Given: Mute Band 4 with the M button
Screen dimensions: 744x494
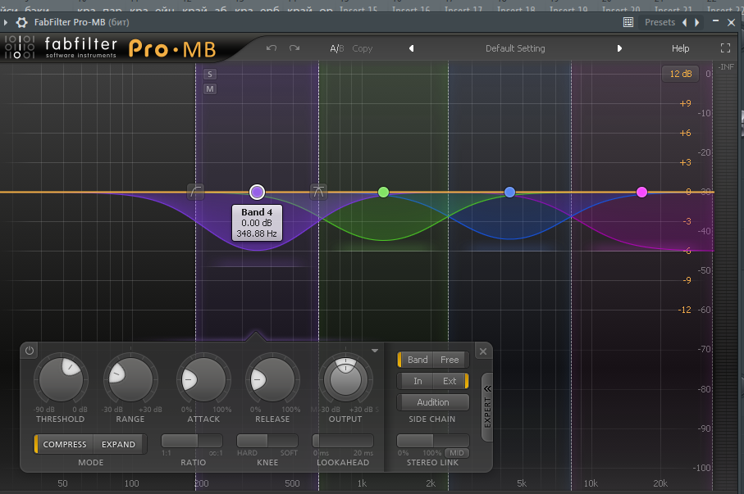Looking at the screenshot, I should click(x=210, y=89).
